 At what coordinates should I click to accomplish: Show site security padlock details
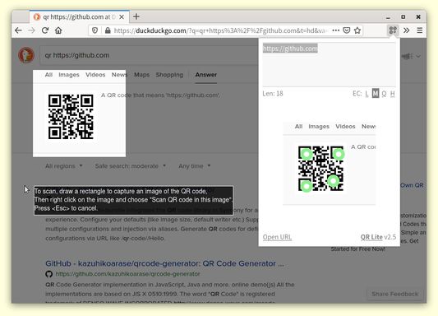[x=108, y=30]
